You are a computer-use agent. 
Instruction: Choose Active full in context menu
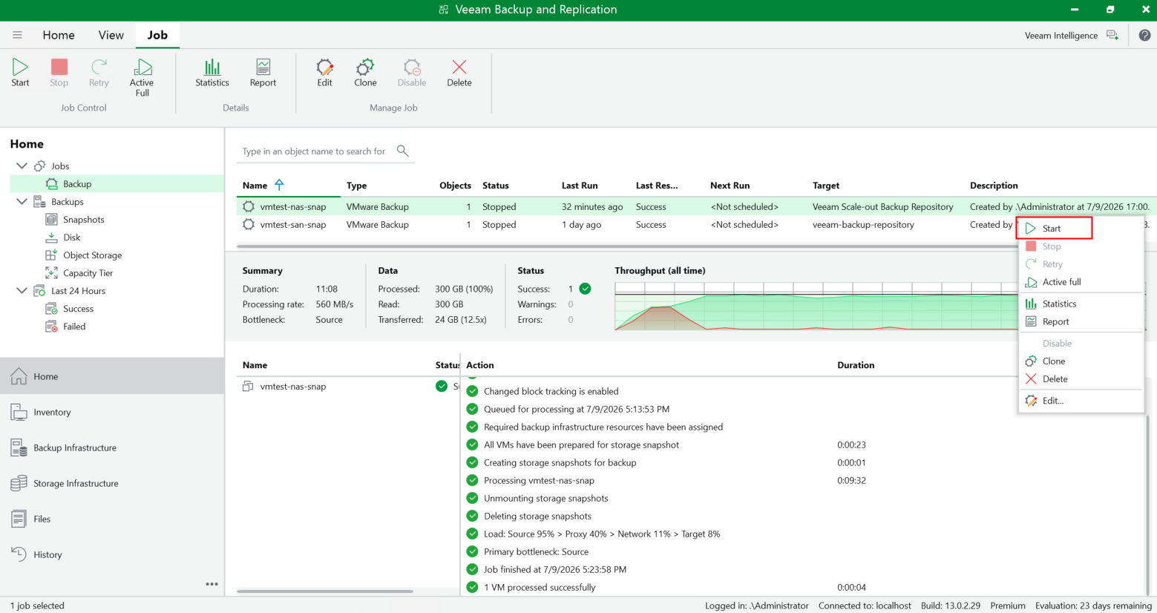(x=1081, y=282)
